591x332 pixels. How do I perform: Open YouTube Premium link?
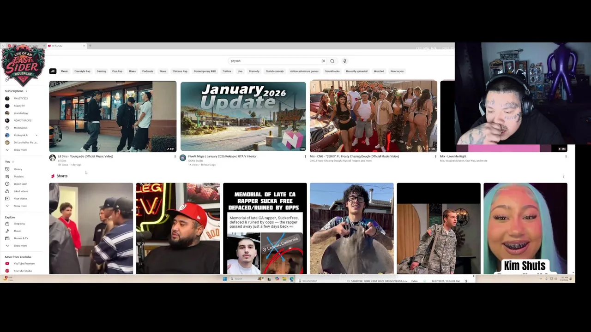(24, 263)
